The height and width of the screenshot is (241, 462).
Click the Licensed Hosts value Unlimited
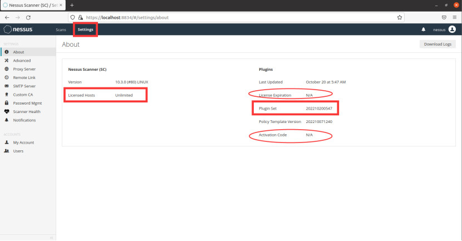click(124, 95)
